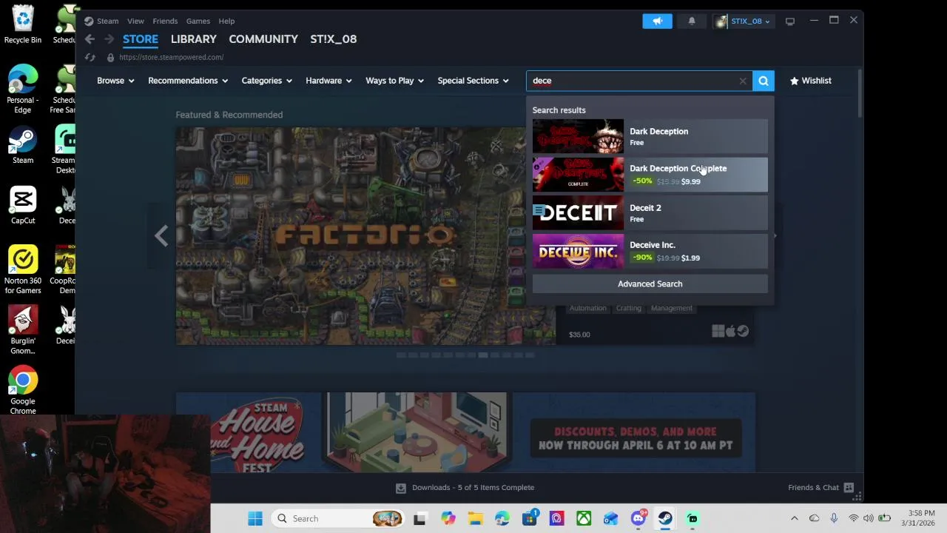Go forward with the navigation arrow
This screenshot has width=947, height=533.
coord(109,39)
